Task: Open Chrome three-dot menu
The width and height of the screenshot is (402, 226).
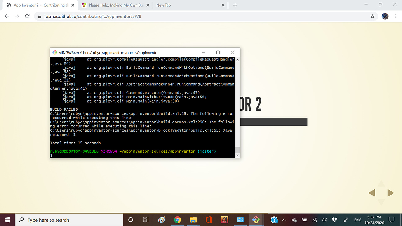Action: pos(395,16)
